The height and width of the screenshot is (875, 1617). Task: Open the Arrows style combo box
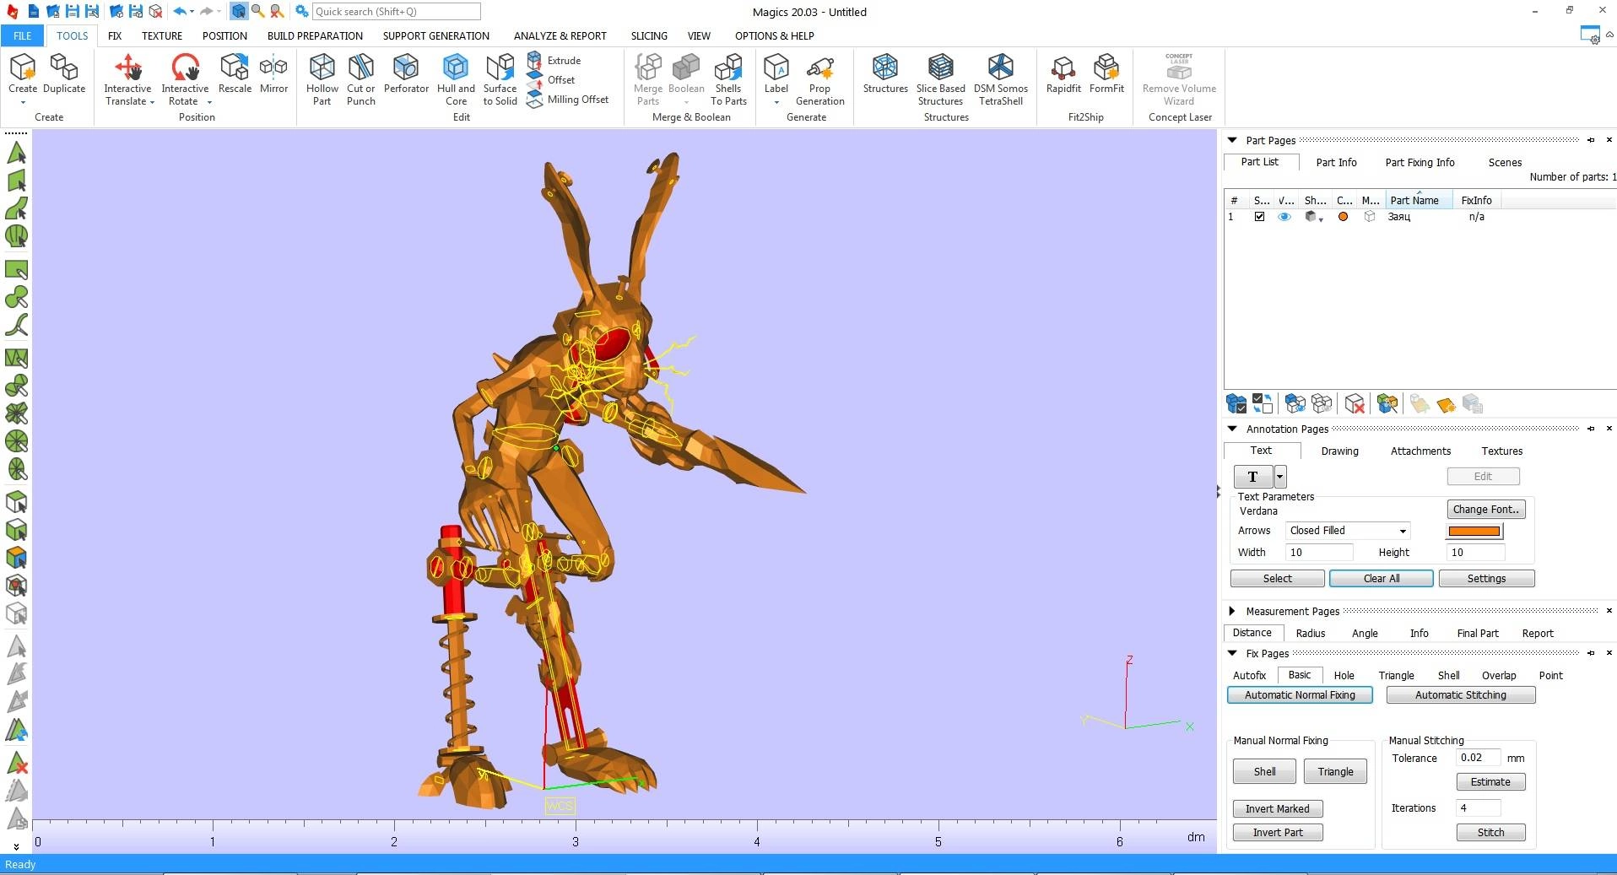pyautogui.click(x=1348, y=531)
